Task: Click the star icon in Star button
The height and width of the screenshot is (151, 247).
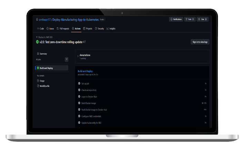Action: [x=199, y=19]
